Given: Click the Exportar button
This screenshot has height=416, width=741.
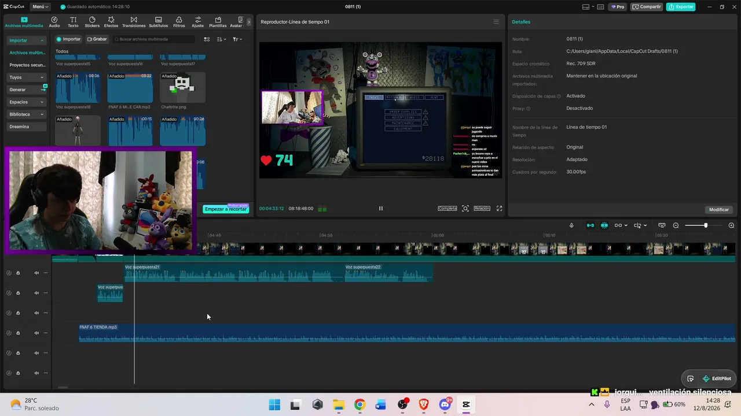Looking at the screenshot, I should tap(681, 7).
